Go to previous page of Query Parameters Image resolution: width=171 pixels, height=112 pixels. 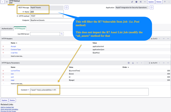[x=141, y=63]
